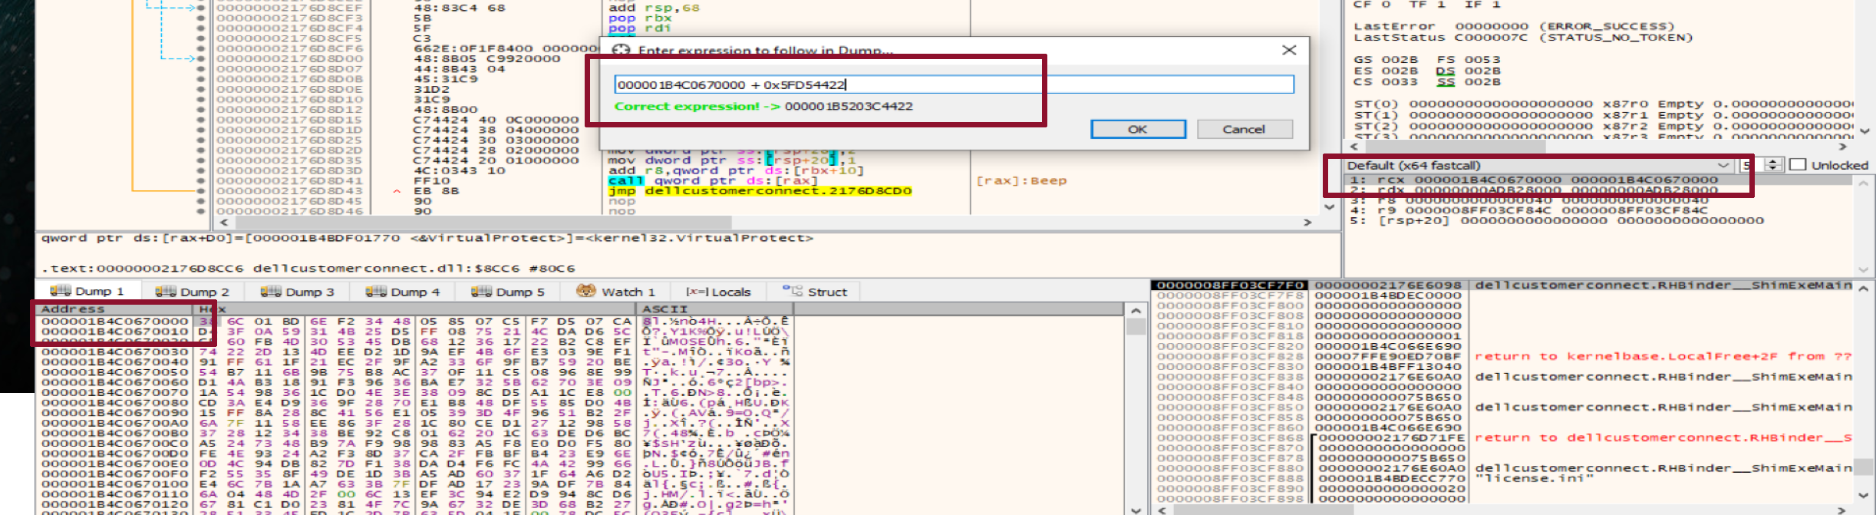
Task: Click the Struct tab tree icon
Action: click(x=792, y=290)
